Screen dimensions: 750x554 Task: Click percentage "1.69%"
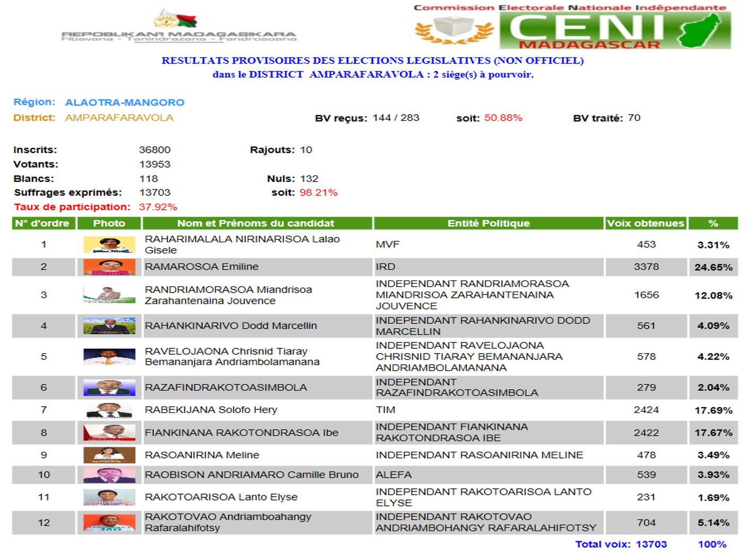tap(713, 497)
